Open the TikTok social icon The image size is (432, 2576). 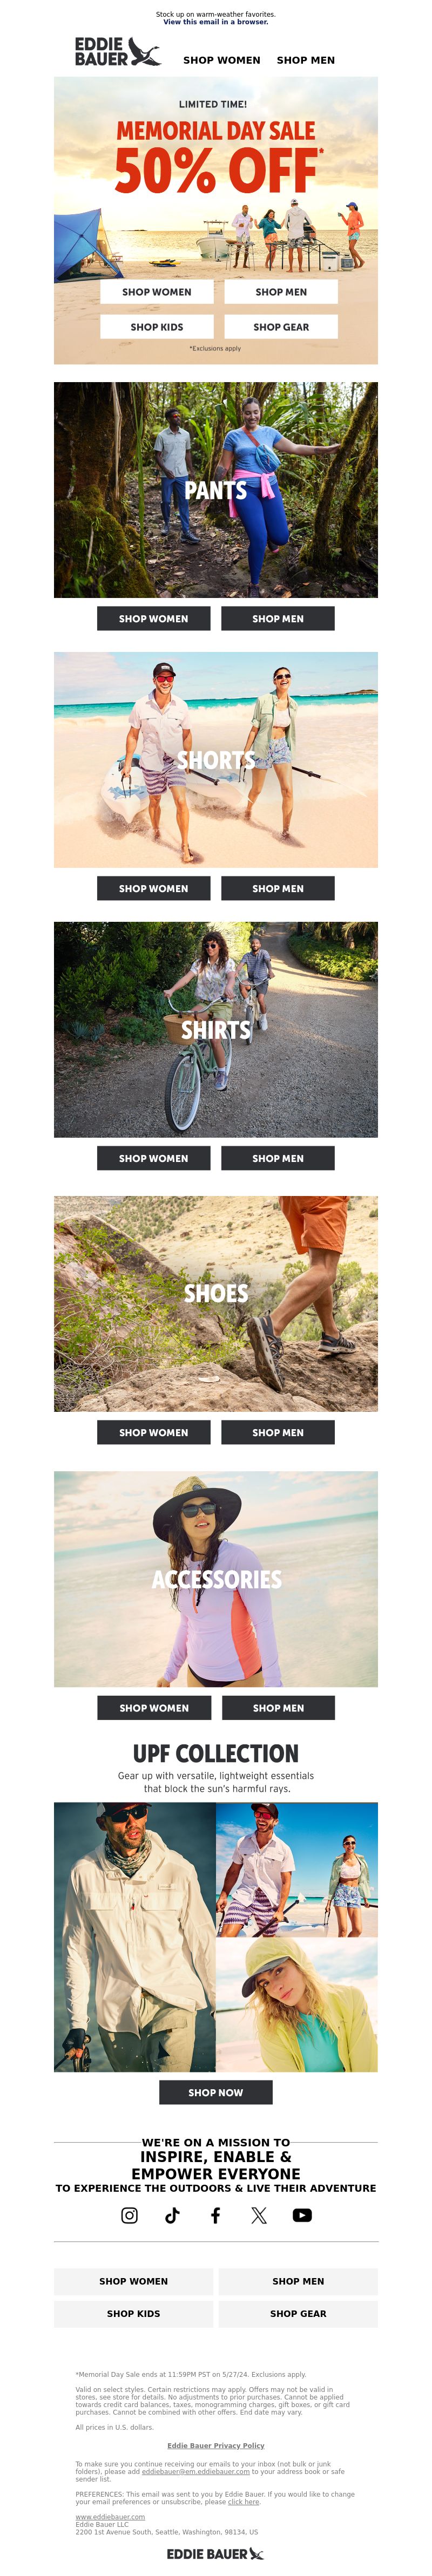click(172, 2215)
